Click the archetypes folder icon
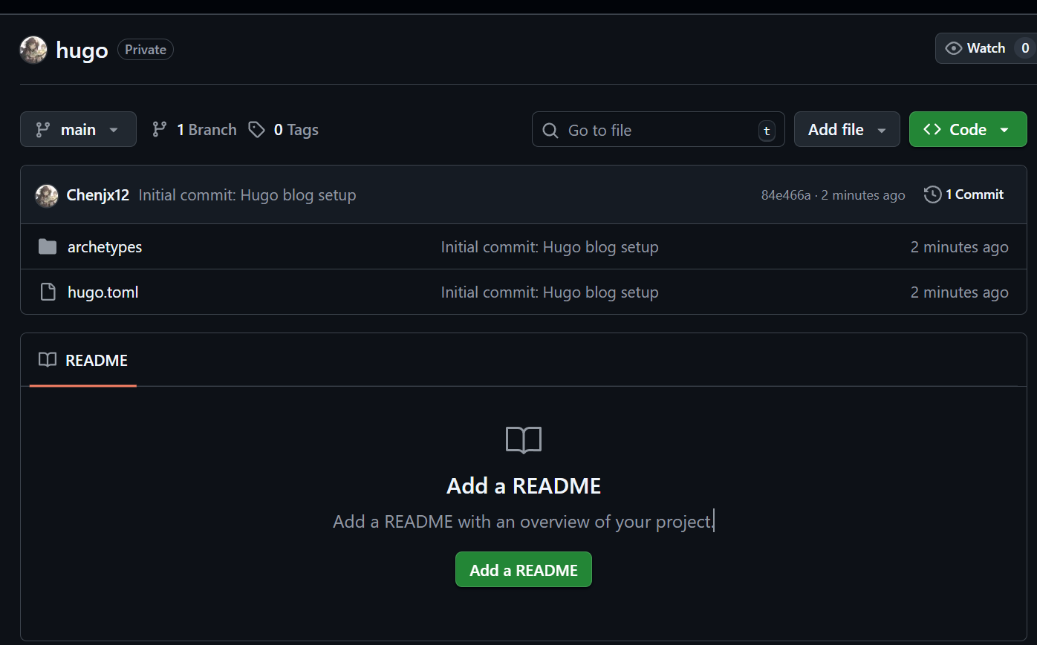 (48, 246)
